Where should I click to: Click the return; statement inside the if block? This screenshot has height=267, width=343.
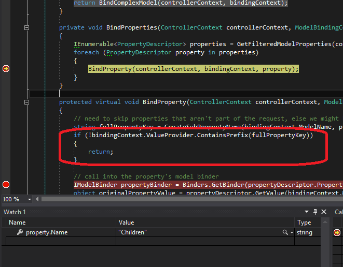click(x=101, y=152)
